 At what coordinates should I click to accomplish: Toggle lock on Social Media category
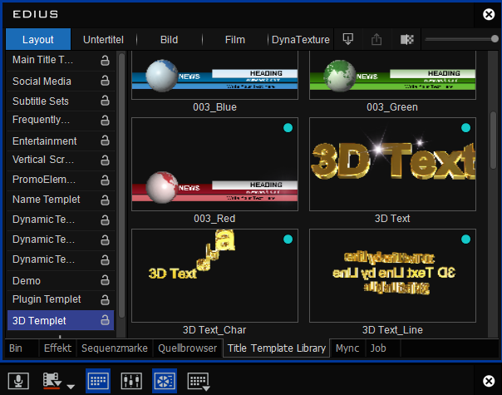click(x=105, y=81)
